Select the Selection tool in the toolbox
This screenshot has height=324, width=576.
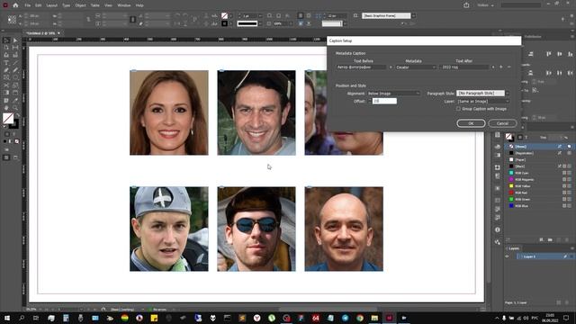pos(6,40)
